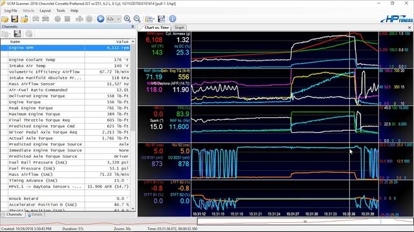
Task: Click the O2 B1S1 873 chart readout
Action: [157, 164]
